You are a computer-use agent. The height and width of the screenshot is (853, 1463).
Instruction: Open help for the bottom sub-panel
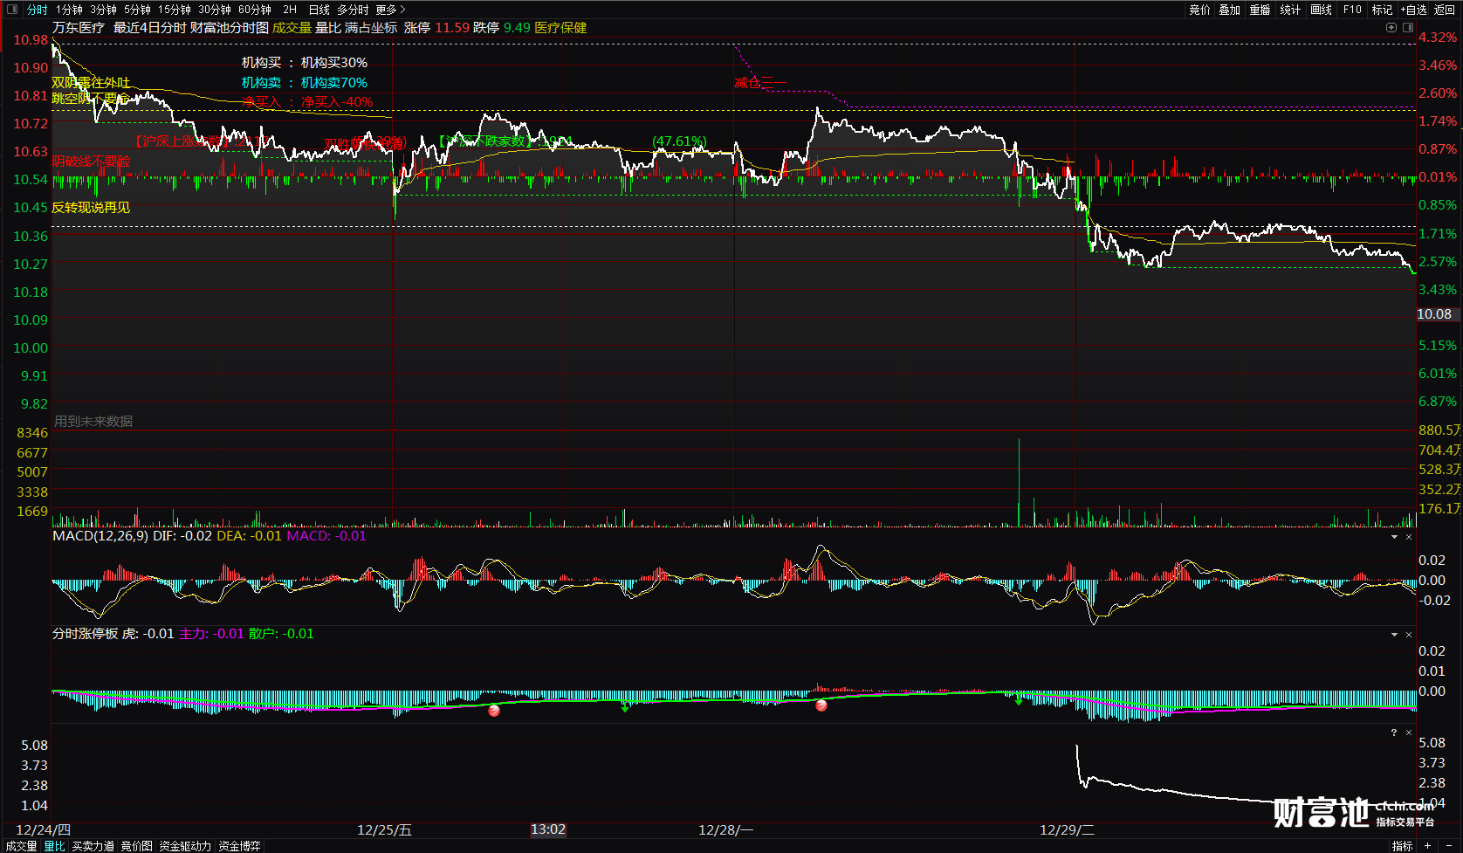point(1394,733)
